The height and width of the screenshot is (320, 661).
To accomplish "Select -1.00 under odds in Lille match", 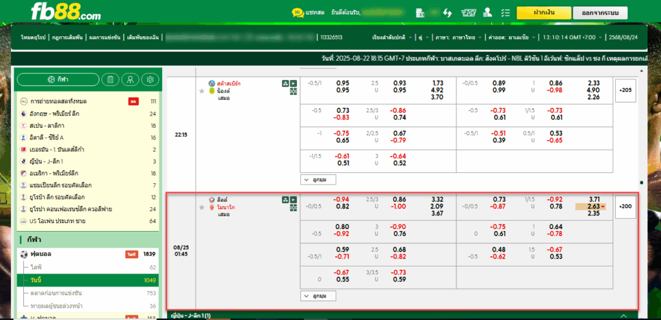I will tap(398, 206).
